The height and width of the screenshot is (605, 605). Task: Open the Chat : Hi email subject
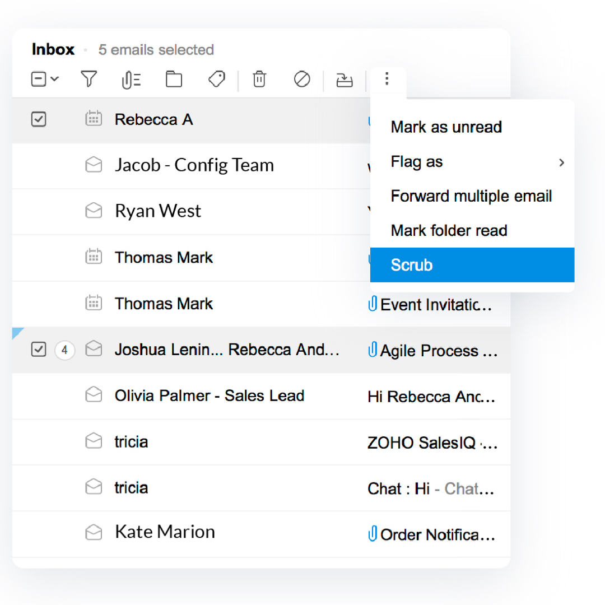[431, 488]
